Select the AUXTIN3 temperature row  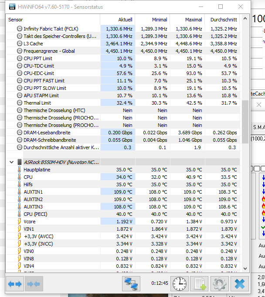(123, 207)
